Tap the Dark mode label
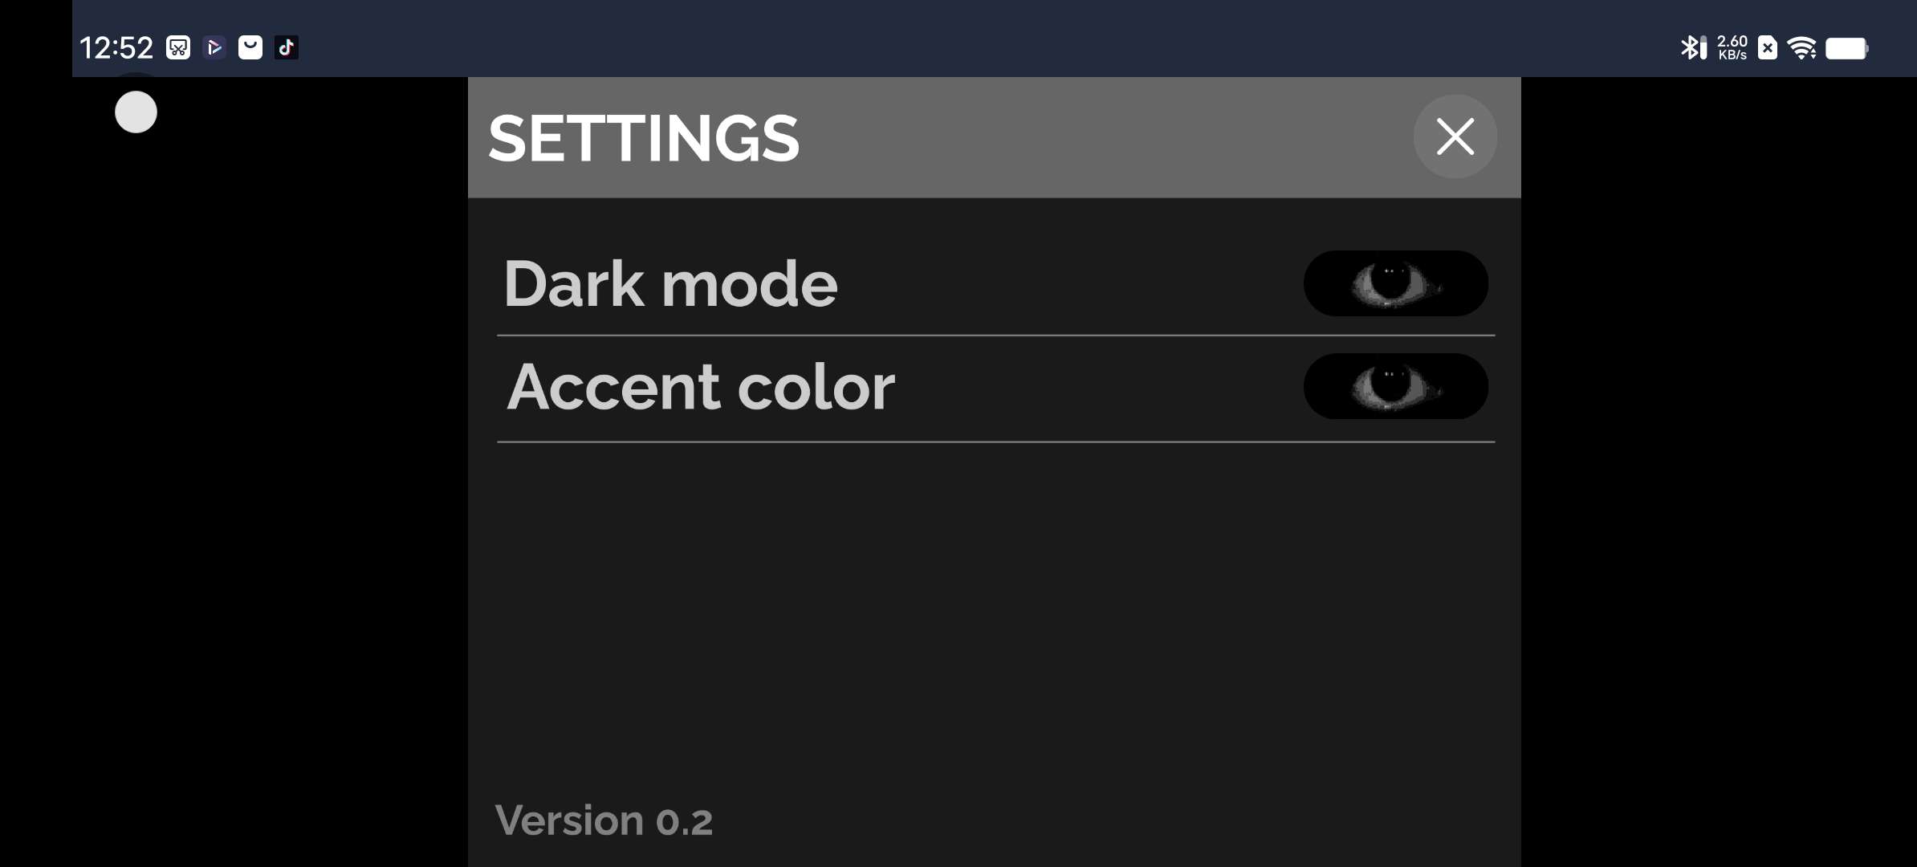Screen dimensions: 1917x867 pyautogui.click(x=670, y=284)
